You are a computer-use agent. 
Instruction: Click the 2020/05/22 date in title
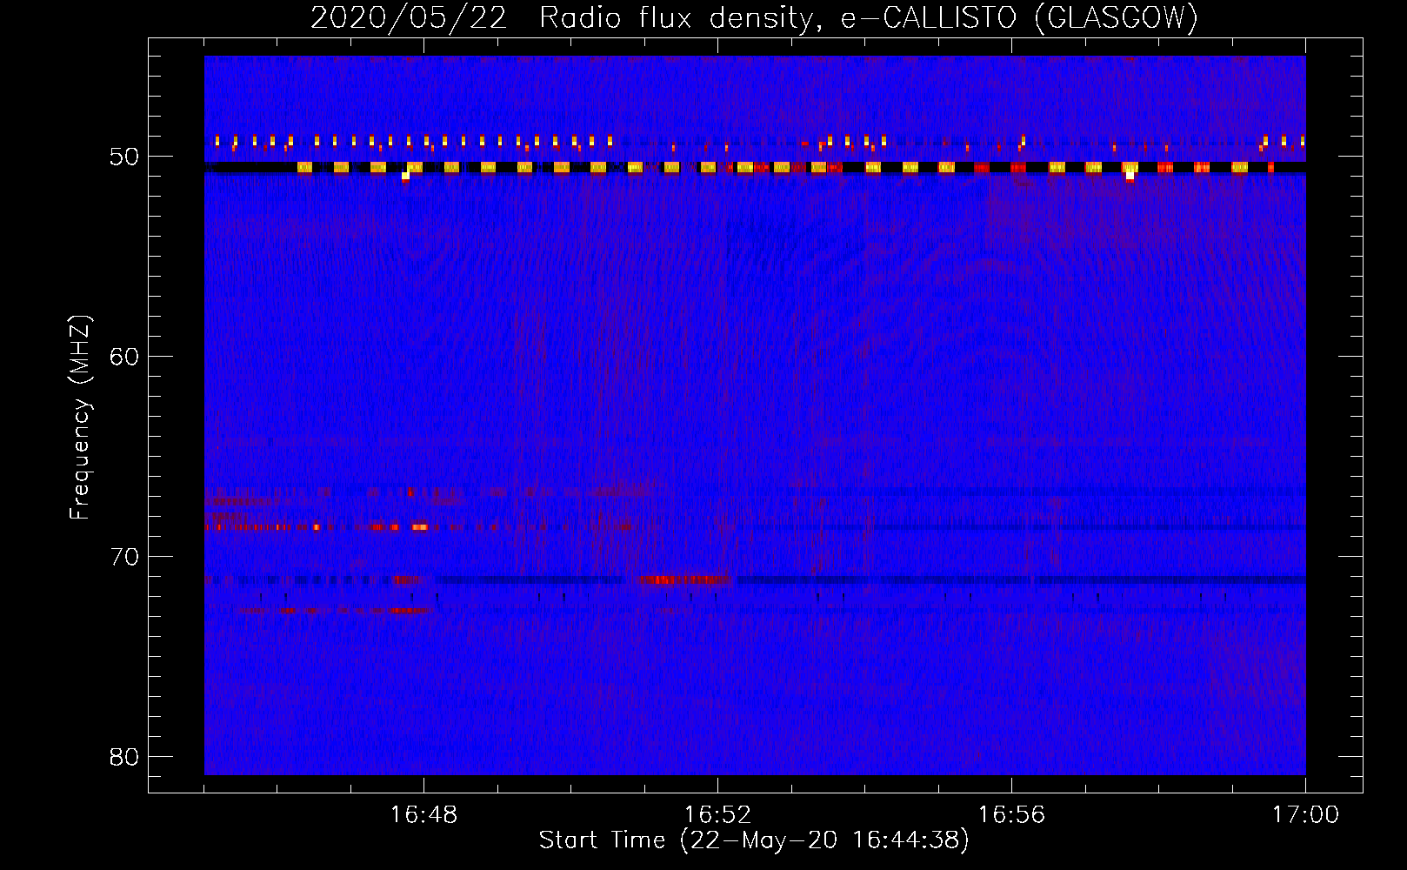pos(409,18)
